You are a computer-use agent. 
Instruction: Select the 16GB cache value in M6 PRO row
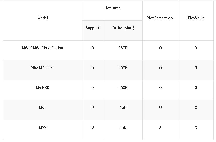pyautogui.click(x=123, y=88)
